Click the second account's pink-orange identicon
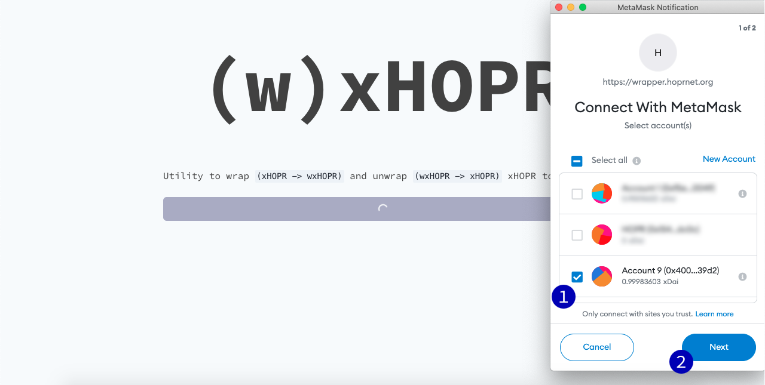 (602, 235)
